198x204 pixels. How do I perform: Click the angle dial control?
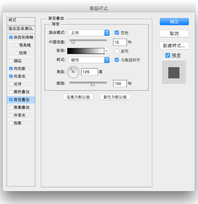[73, 72]
